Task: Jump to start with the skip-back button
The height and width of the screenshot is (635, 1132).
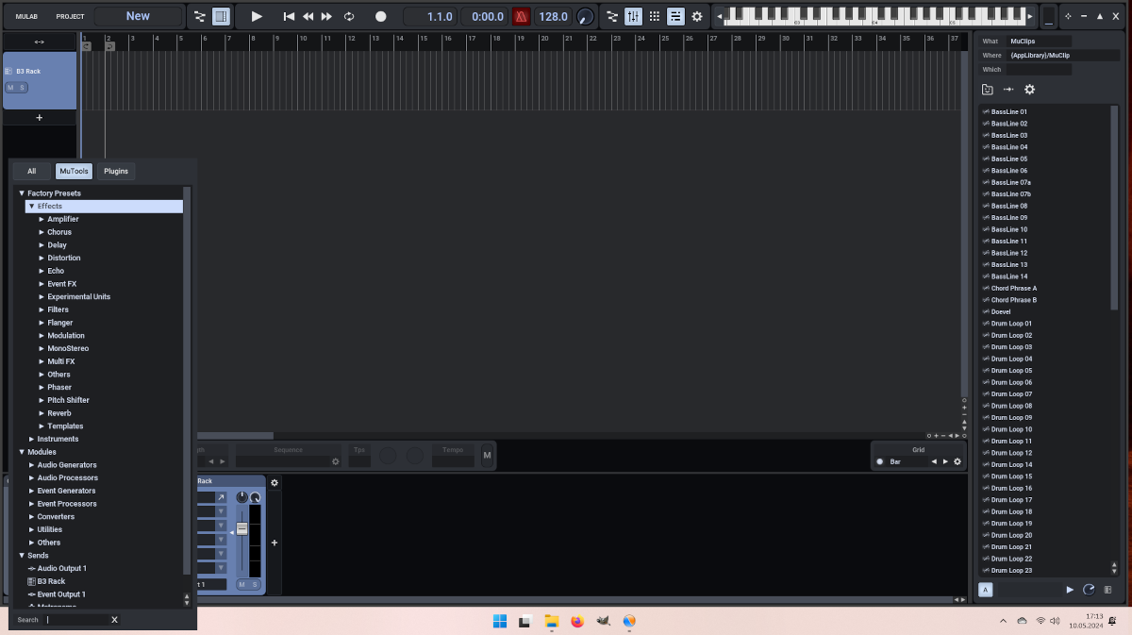Action: [289, 16]
